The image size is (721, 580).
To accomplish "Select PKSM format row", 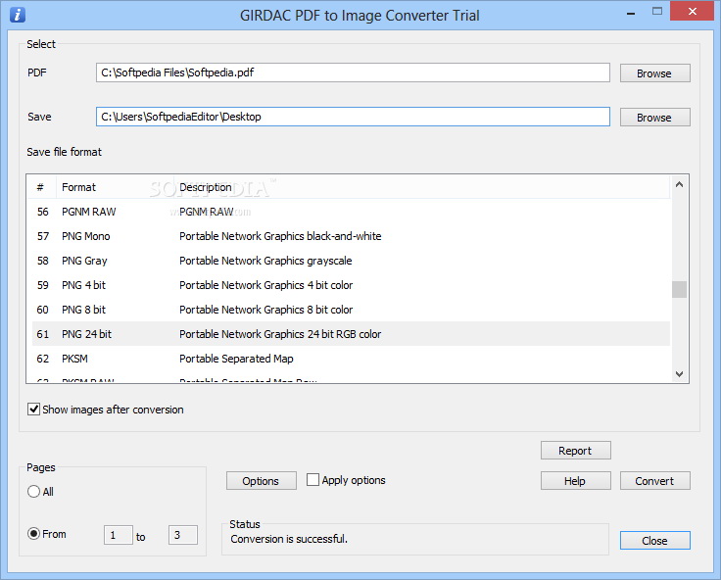I will 351,358.
